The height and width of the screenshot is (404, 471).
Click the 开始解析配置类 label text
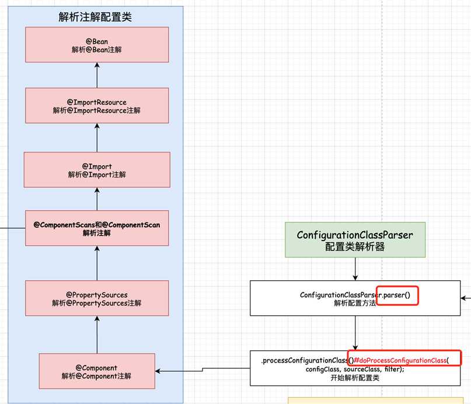point(355,378)
